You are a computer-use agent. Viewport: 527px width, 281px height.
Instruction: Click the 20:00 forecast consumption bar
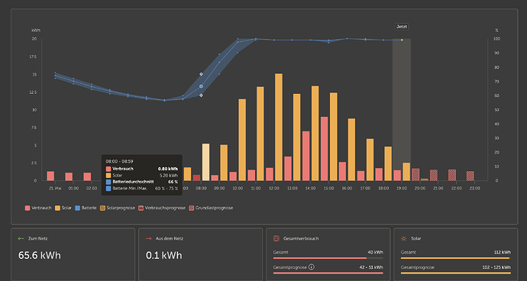[415, 175]
